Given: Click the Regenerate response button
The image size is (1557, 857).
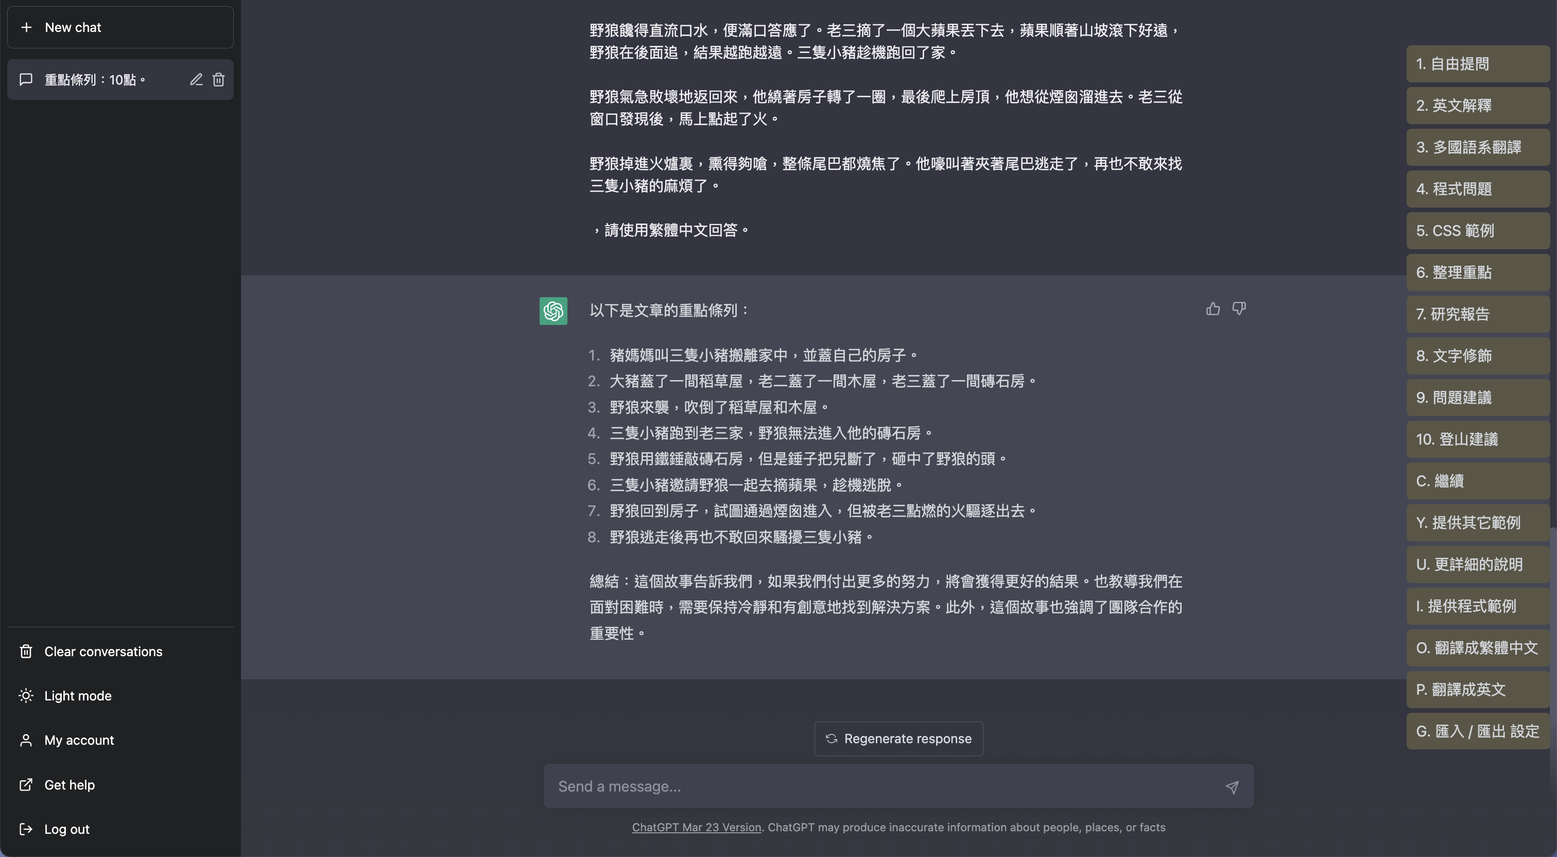Looking at the screenshot, I should [898, 739].
